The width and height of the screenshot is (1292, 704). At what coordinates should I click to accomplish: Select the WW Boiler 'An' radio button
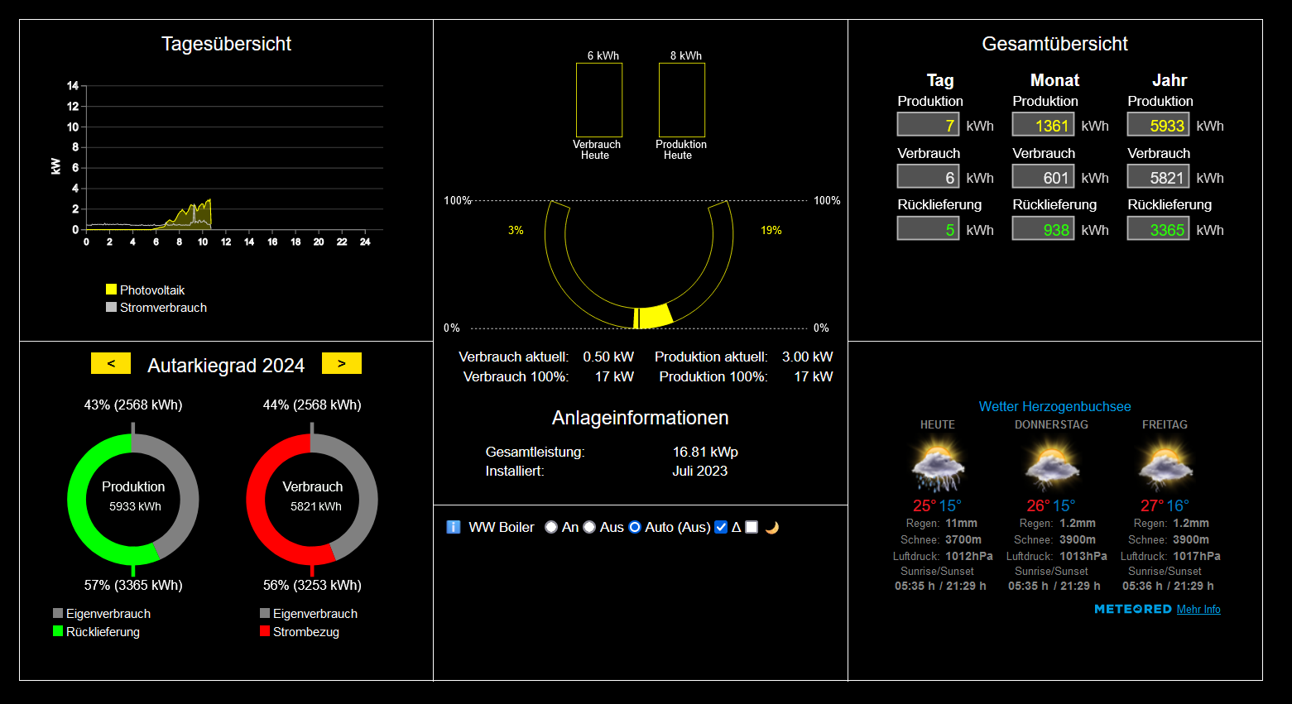coord(551,527)
